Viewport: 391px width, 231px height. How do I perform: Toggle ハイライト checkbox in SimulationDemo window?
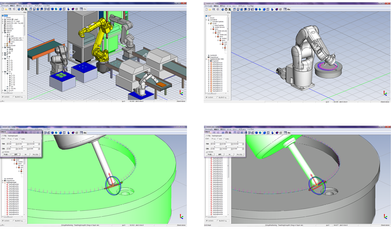(x=3, y=97)
